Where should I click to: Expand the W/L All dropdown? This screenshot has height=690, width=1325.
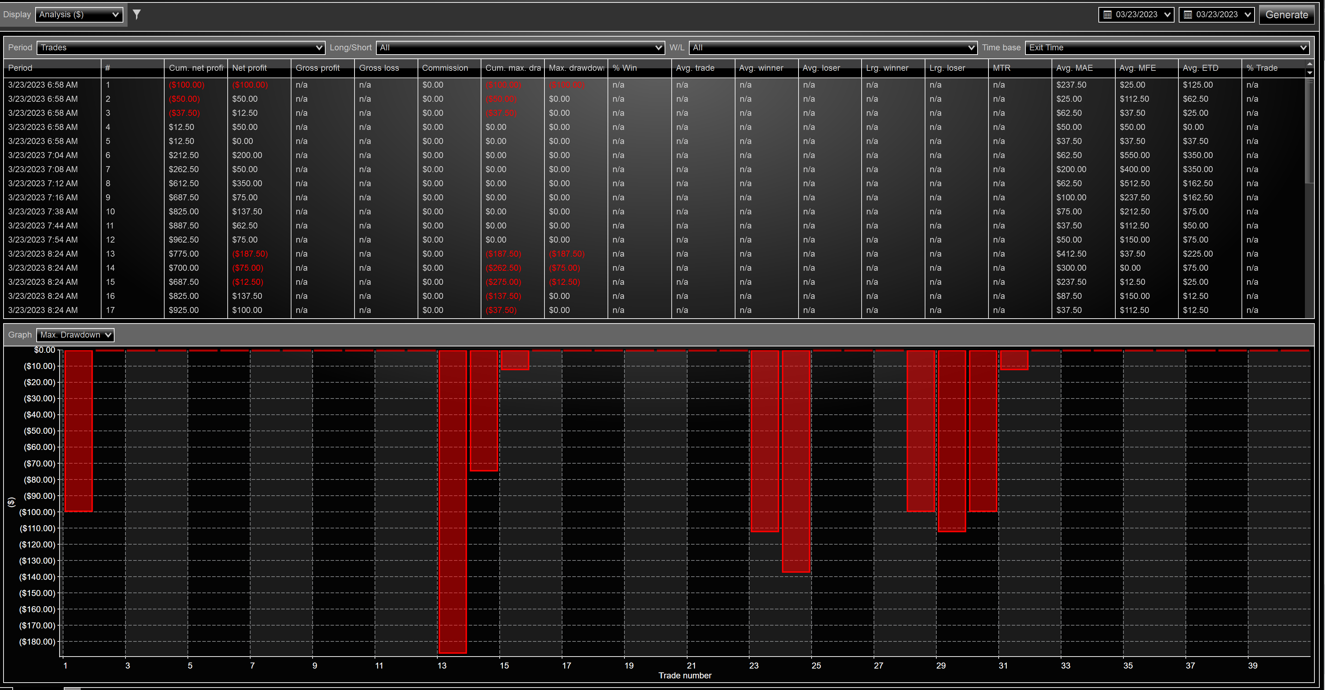(833, 47)
